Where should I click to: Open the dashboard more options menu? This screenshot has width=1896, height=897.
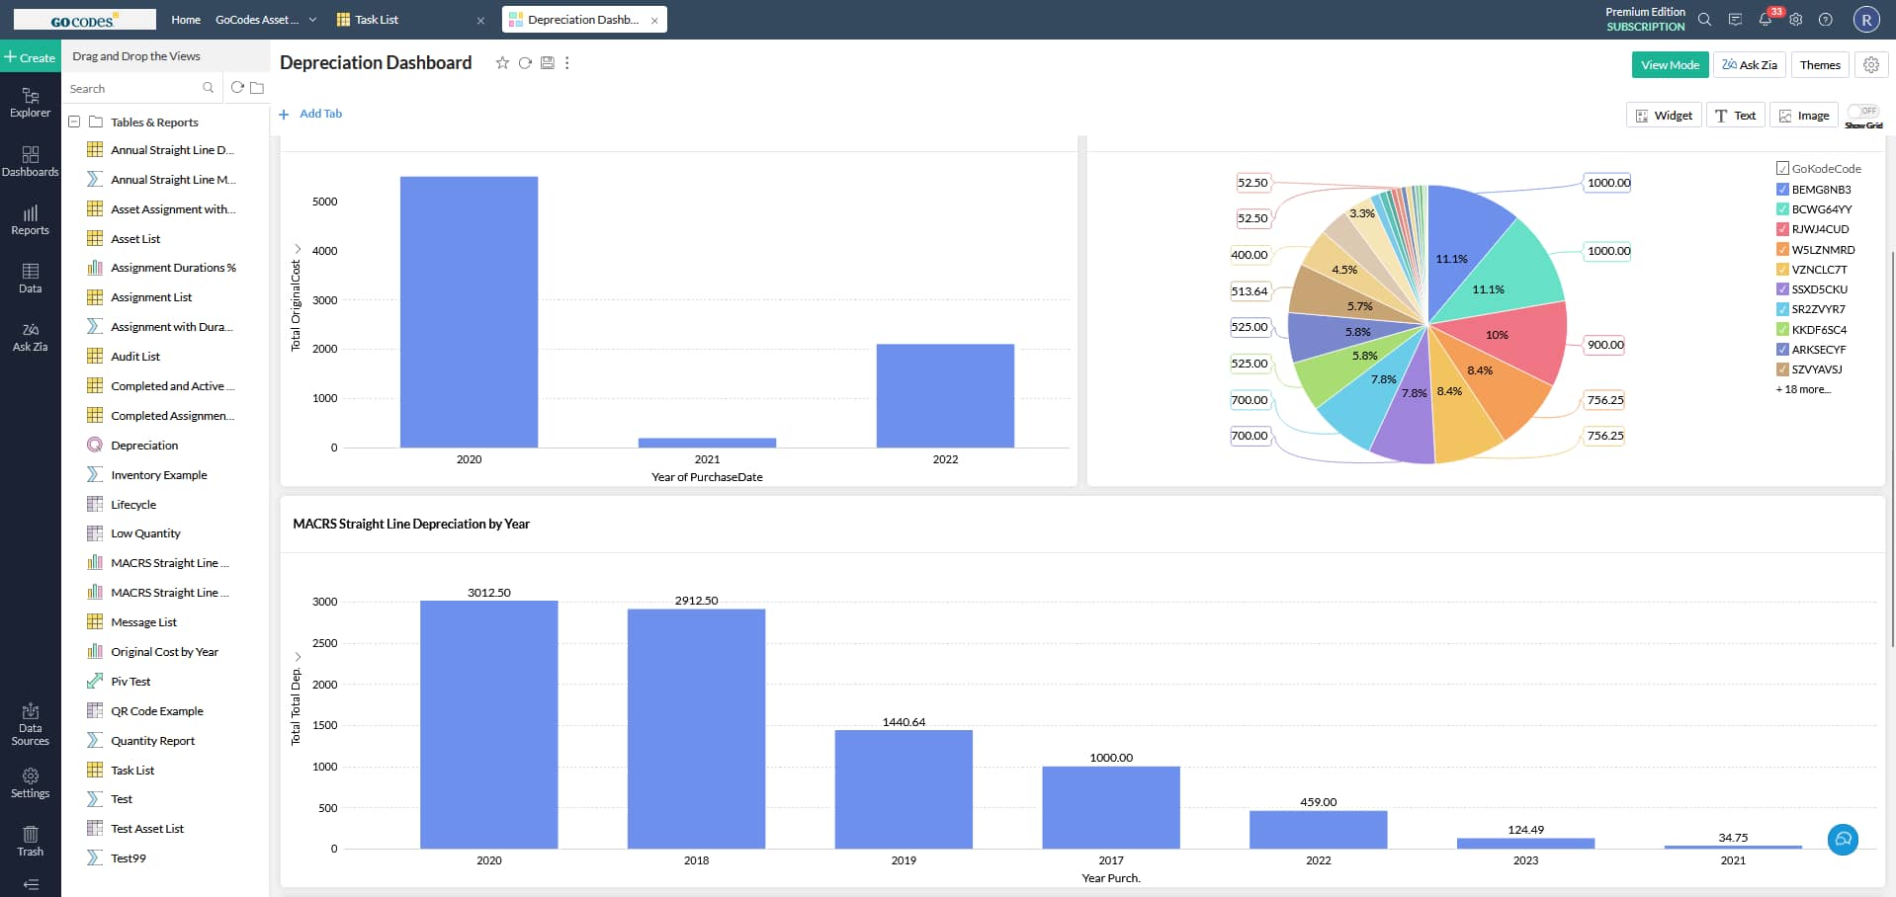coord(566,63)
